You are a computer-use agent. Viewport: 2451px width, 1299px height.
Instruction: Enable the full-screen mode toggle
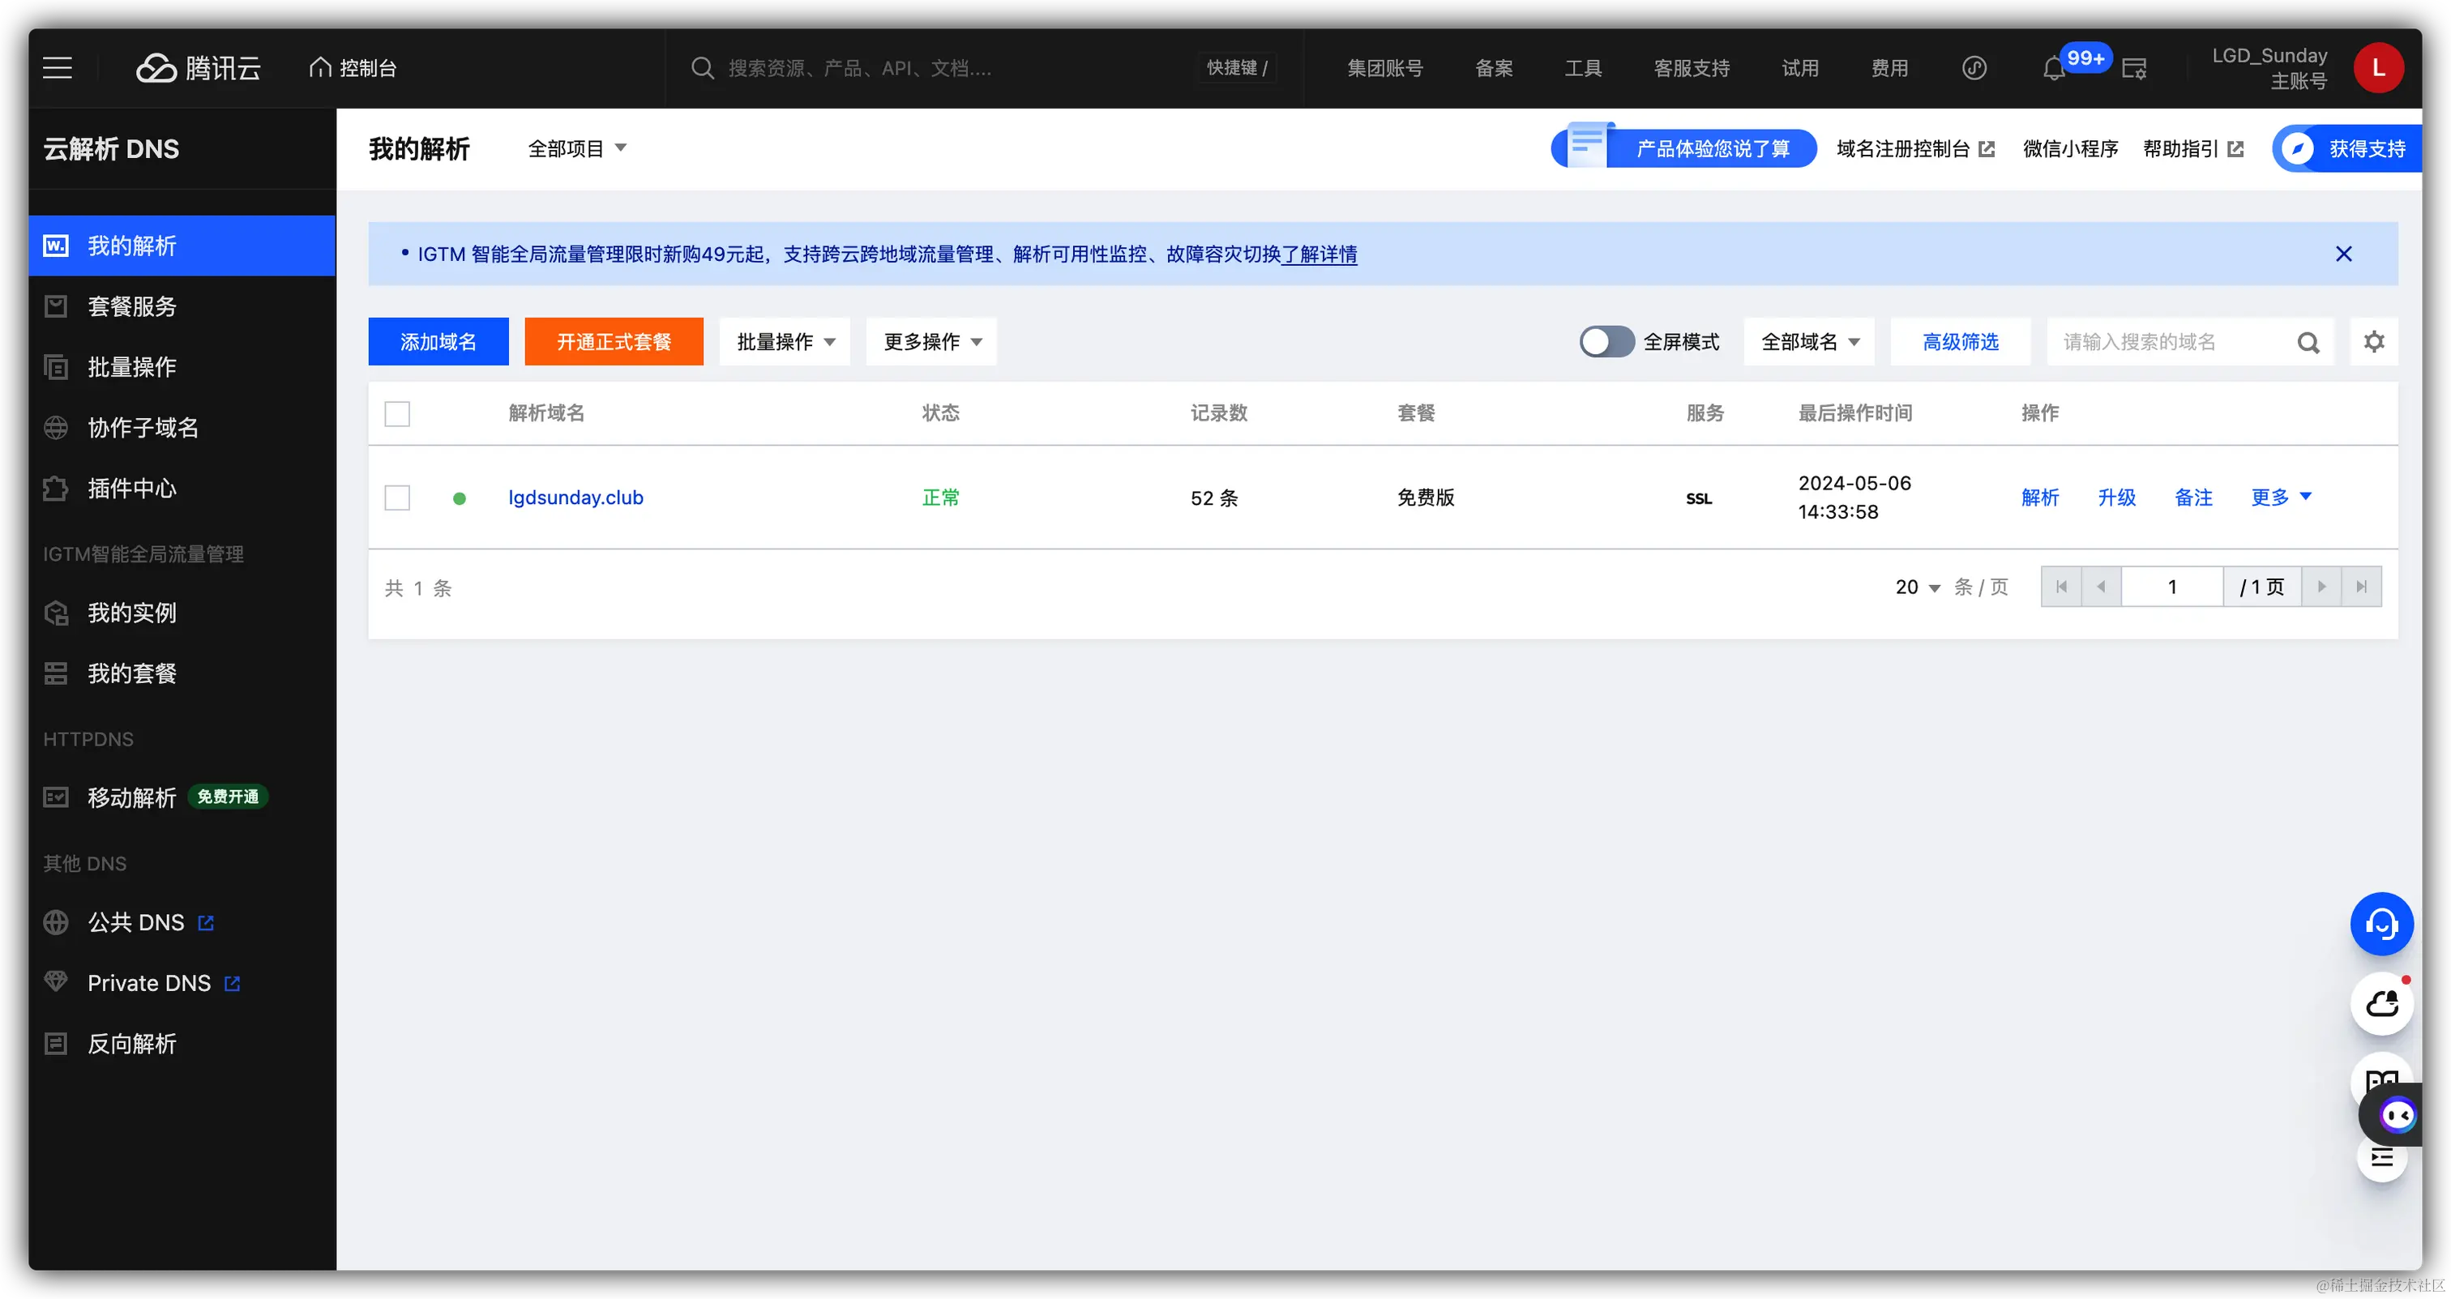click(x=1606, y=341)
